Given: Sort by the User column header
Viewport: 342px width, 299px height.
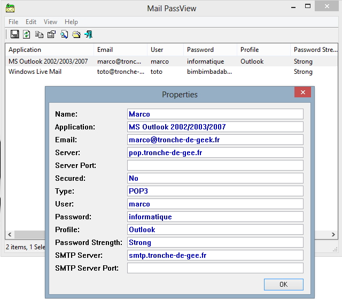Looking at the screenshot, I should [165, 50].
